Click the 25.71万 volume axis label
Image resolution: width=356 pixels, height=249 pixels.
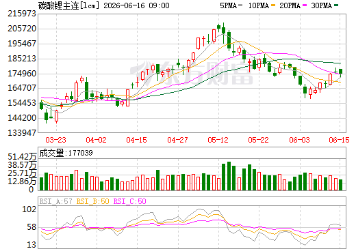click(x=22, y=173)
